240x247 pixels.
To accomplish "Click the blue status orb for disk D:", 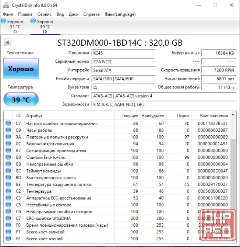I will 33,21.
